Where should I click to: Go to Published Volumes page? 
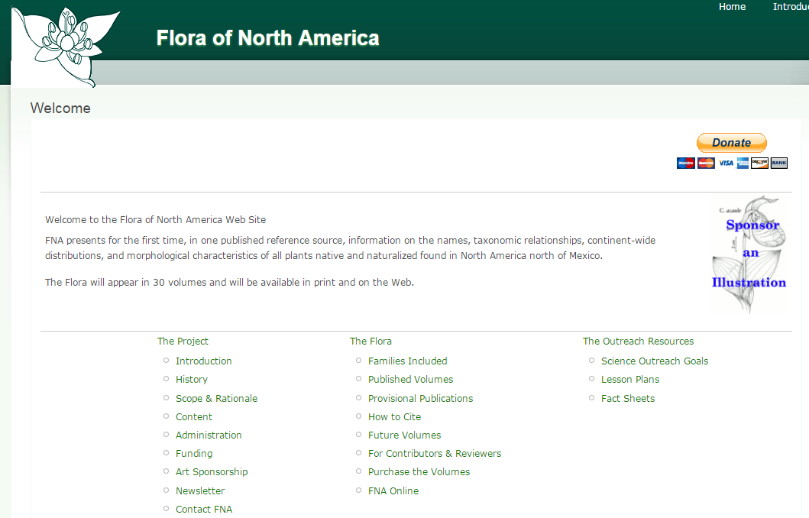pos(410,380)
